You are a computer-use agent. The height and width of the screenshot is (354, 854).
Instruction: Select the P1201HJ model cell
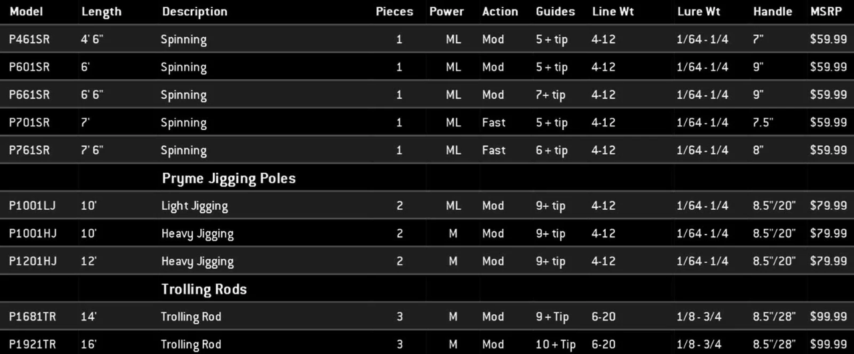32,261
